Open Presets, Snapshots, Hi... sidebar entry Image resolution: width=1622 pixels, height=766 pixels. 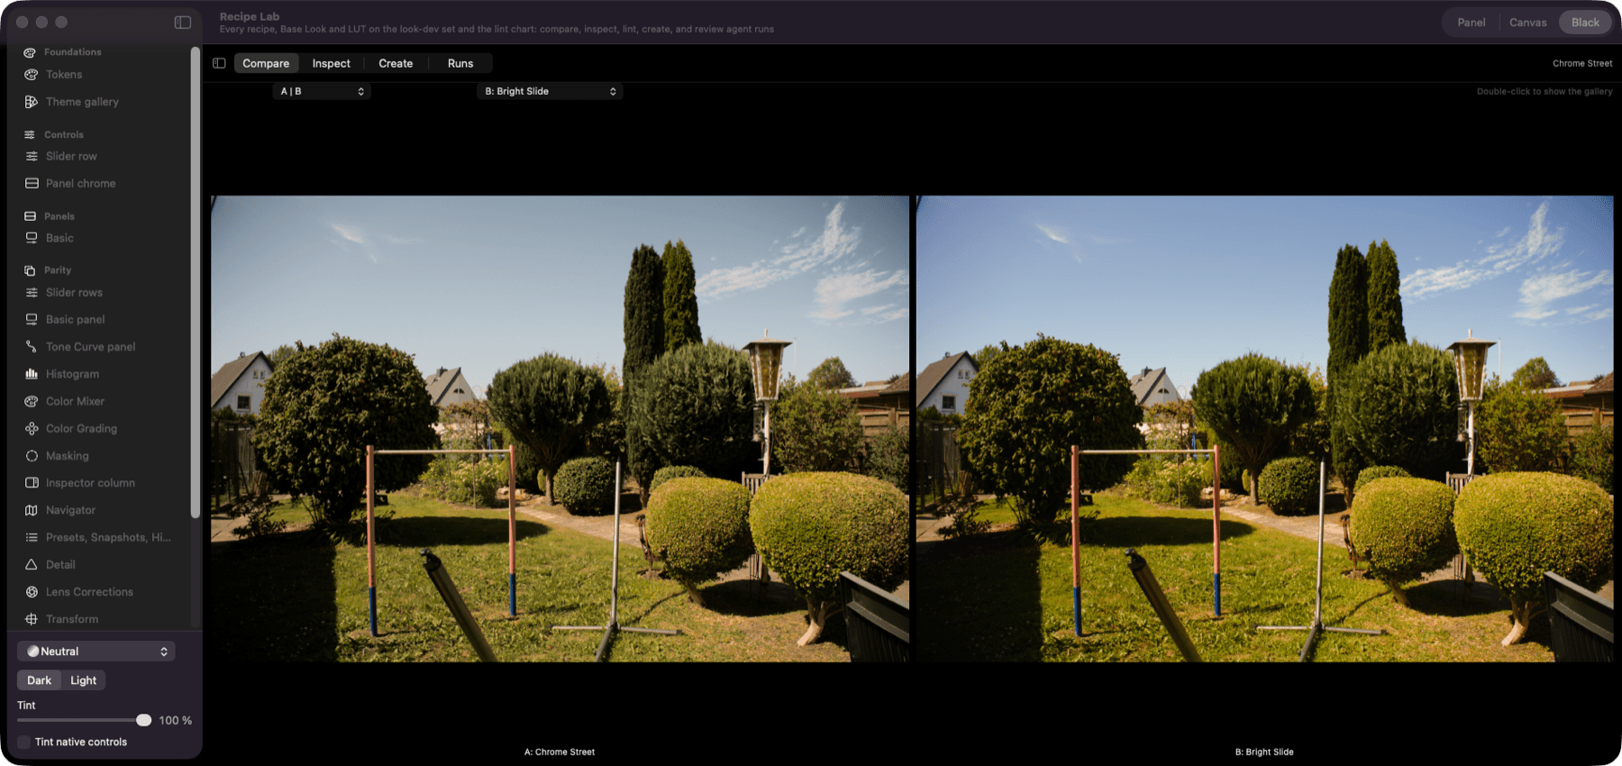(x=99, y=537)
